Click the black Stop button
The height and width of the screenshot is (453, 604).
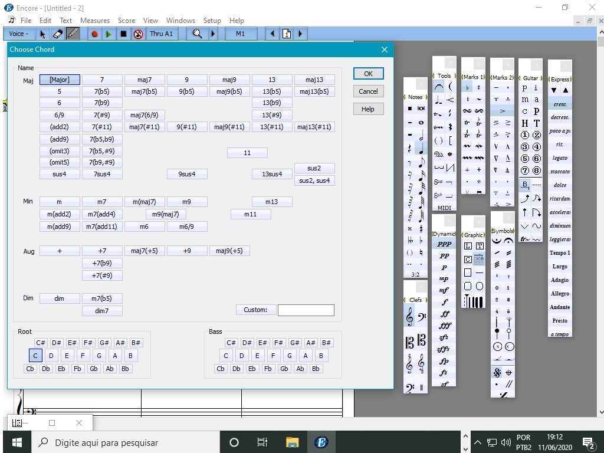[x=123, y=34]
